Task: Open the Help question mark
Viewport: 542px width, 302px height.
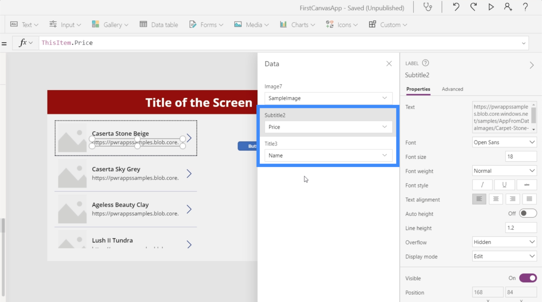Action: [x=525, y=7]
